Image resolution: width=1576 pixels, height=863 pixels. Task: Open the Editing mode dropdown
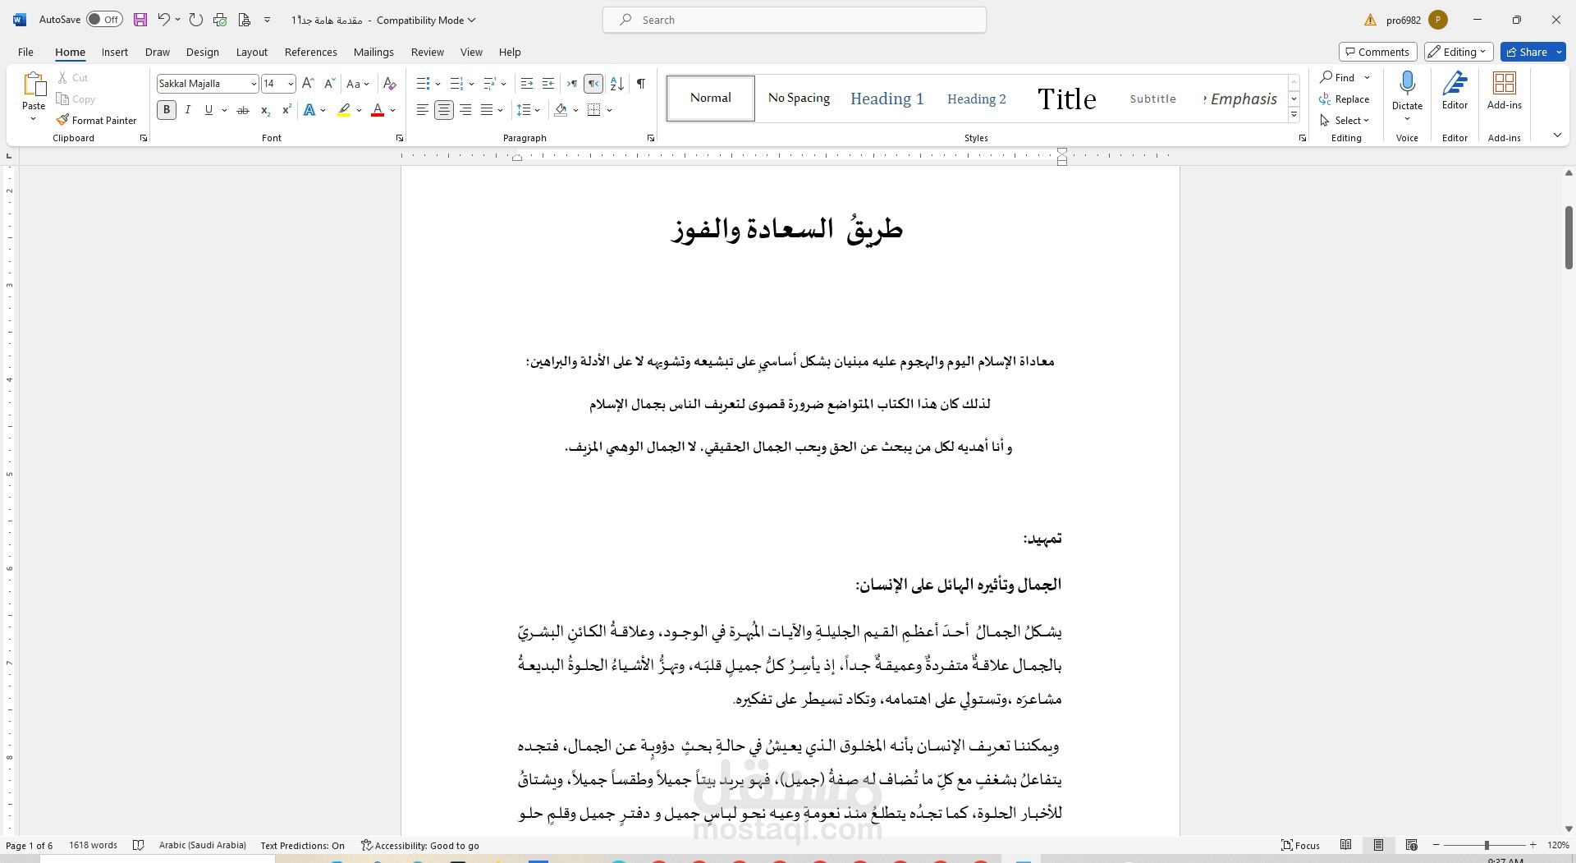[x=1457, y=52]
